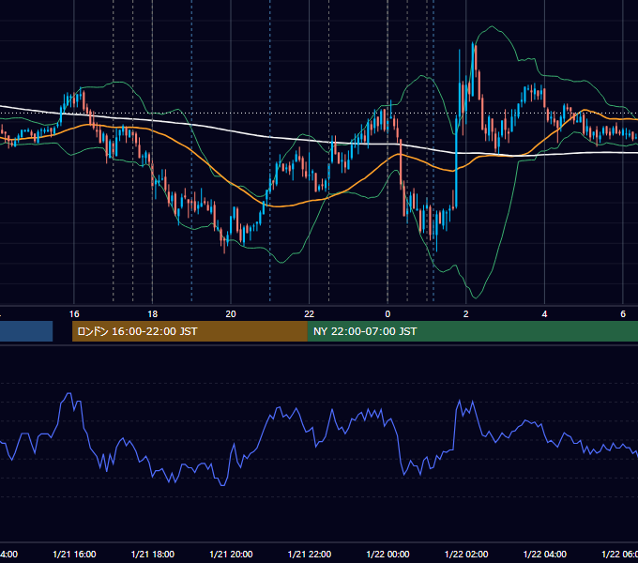The image size is (638, 563).
Task: Click the blue session bar before ロンドン
Action: click(x=26, y=331)
